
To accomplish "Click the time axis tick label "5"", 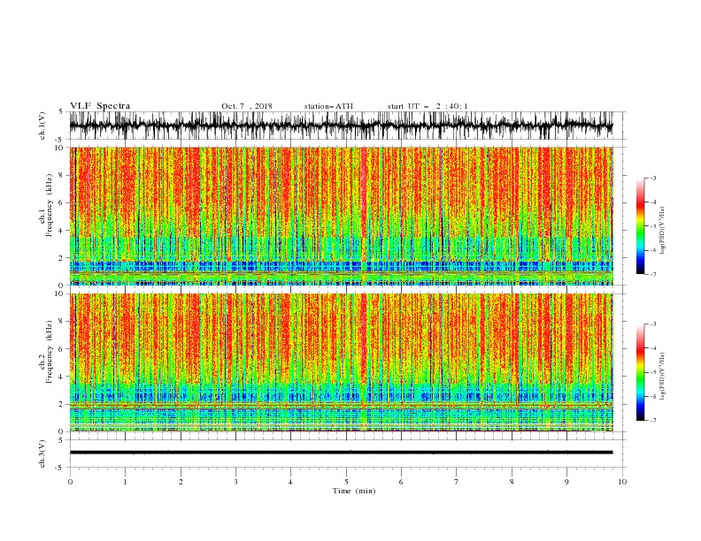I will 346,482.
